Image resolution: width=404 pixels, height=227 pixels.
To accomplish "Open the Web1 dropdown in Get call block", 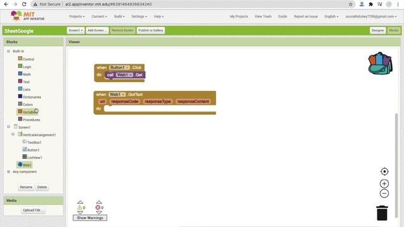I will 124,74.
